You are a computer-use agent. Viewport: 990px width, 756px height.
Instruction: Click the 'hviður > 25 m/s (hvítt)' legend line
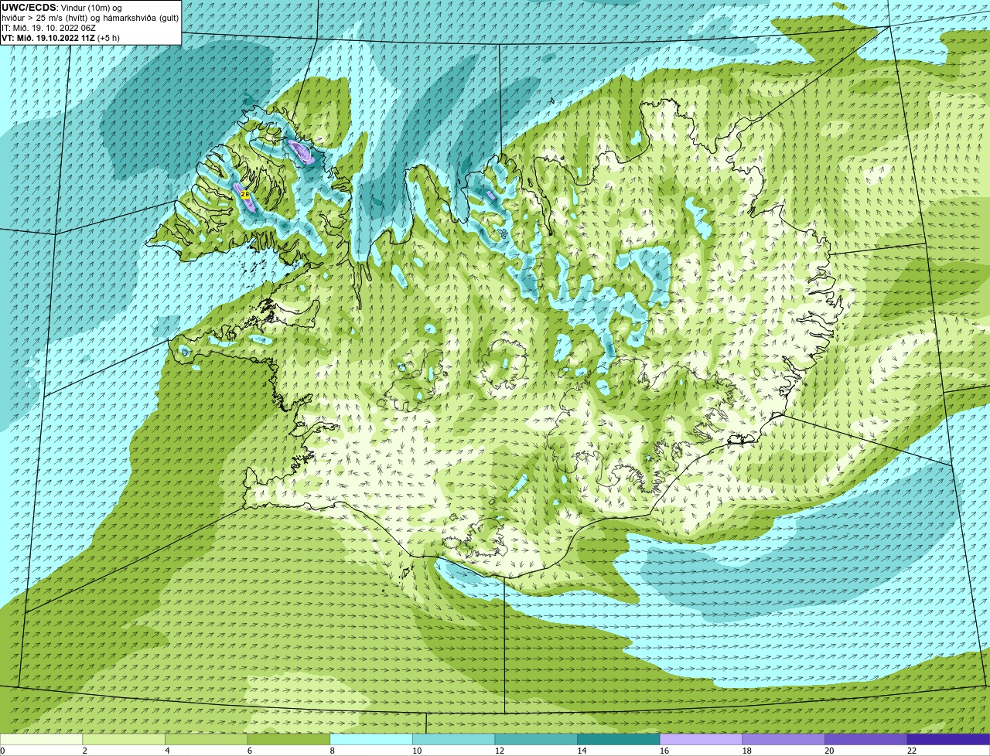pyautogui.click(x=46, y=18)
